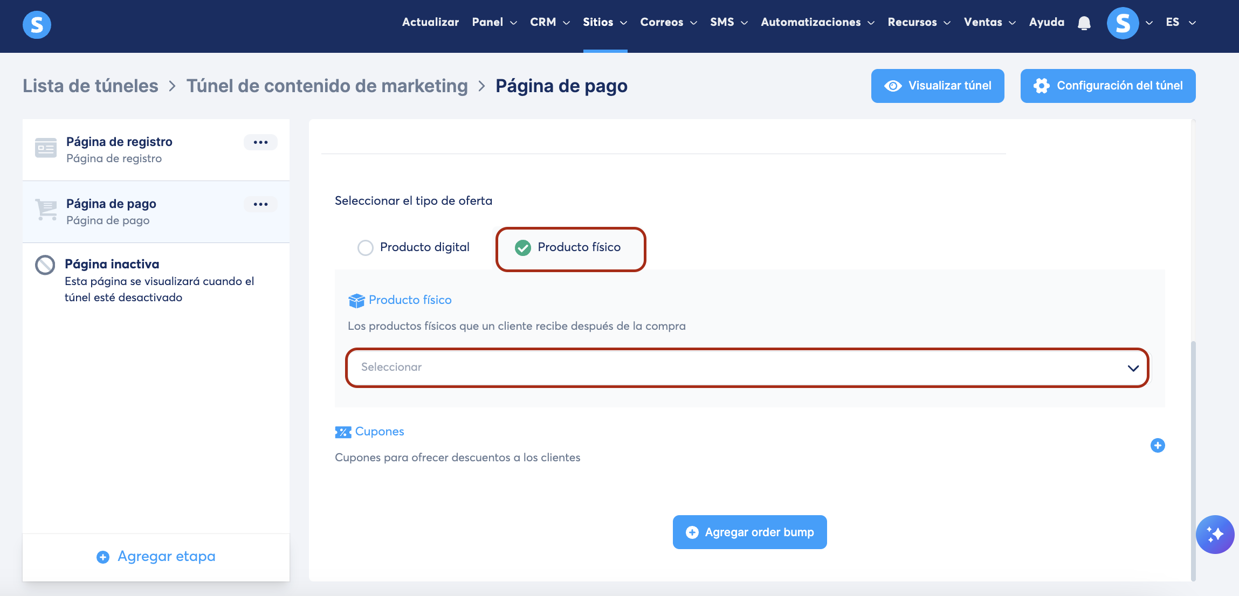Click the Lista de túneles breadcrumb link
The image size is (1239, 596).
[91, 86]
